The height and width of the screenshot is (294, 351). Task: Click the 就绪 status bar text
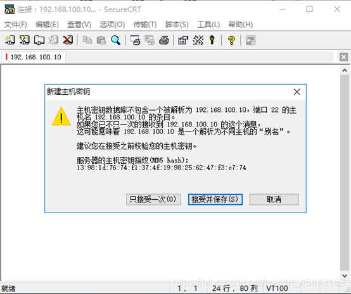(8, 288)
